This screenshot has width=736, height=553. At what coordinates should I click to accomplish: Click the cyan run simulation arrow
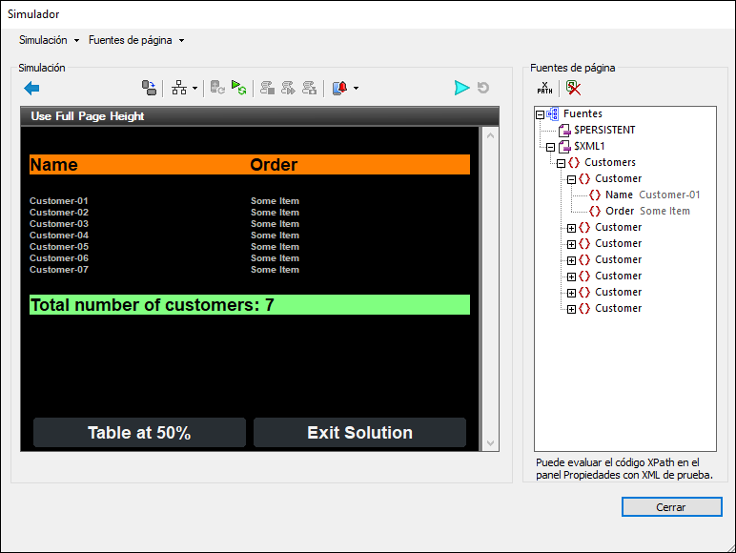click(461, 88)
